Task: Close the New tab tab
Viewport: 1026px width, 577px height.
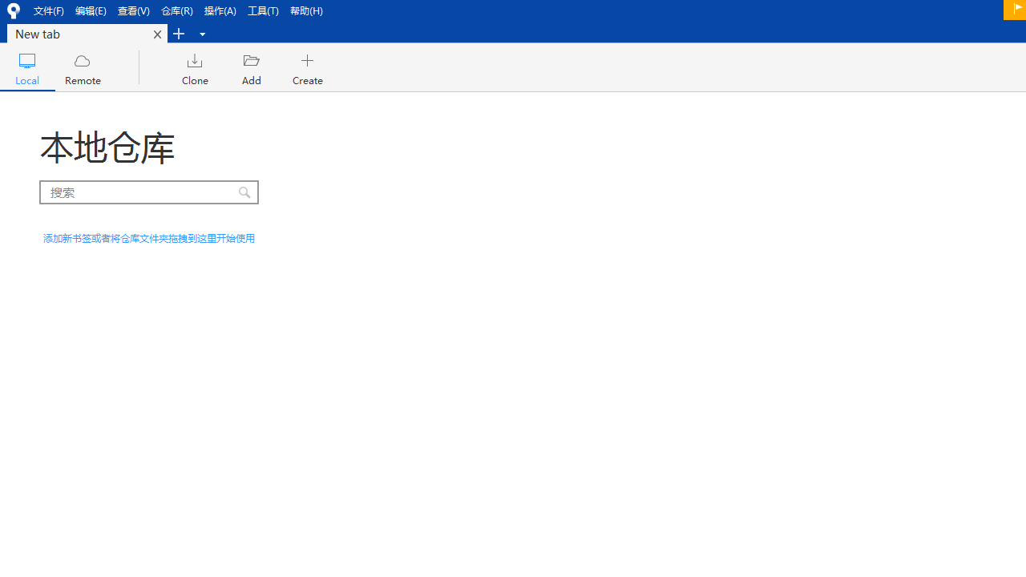Action: (157, 34)
